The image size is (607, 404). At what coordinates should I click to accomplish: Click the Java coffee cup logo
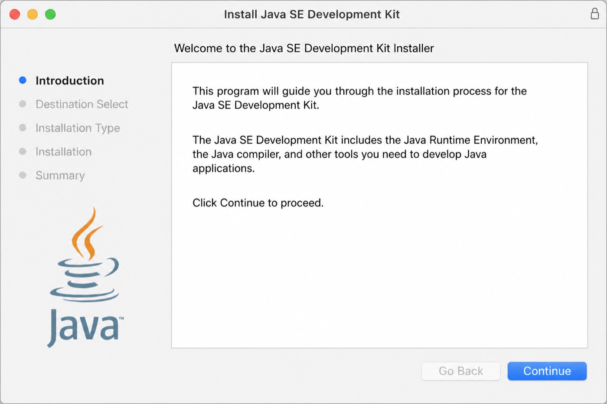click(x=85, y=277)
